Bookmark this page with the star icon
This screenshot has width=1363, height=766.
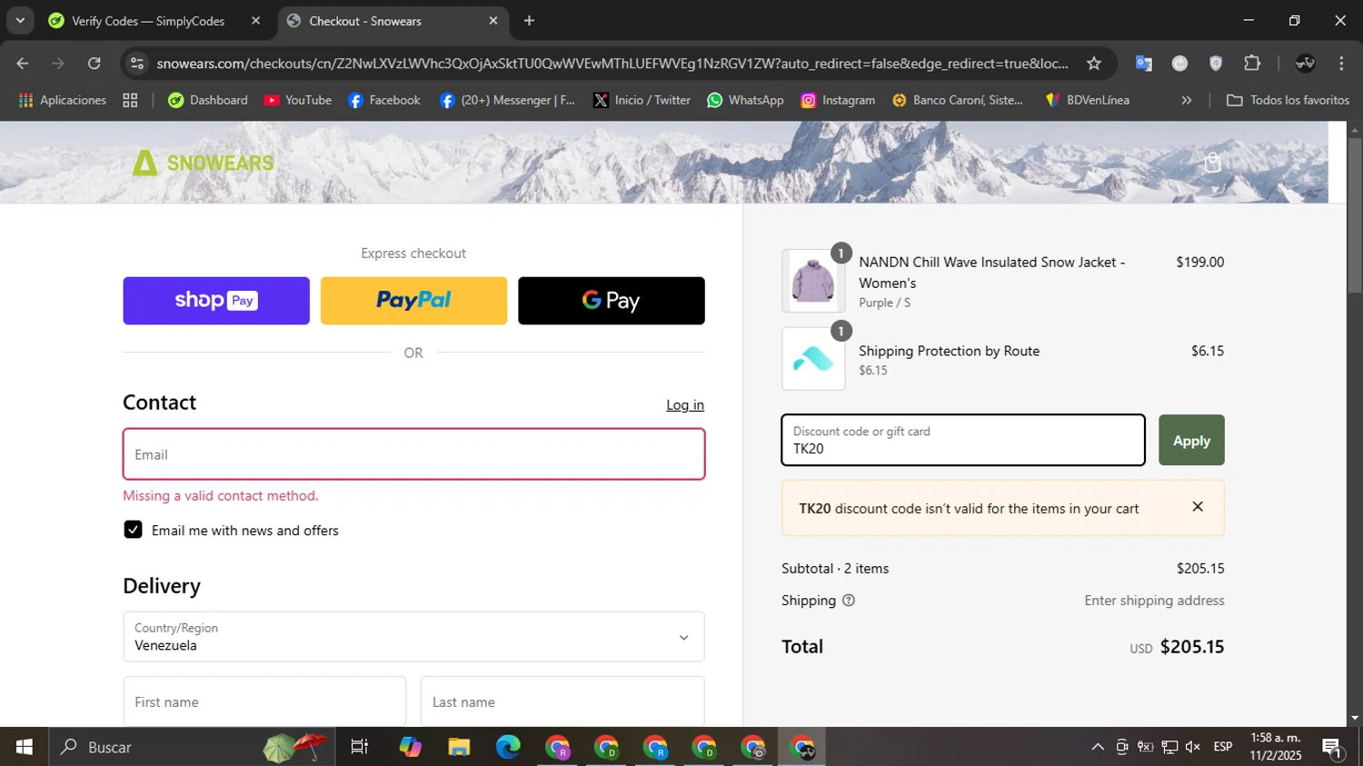1094,64
